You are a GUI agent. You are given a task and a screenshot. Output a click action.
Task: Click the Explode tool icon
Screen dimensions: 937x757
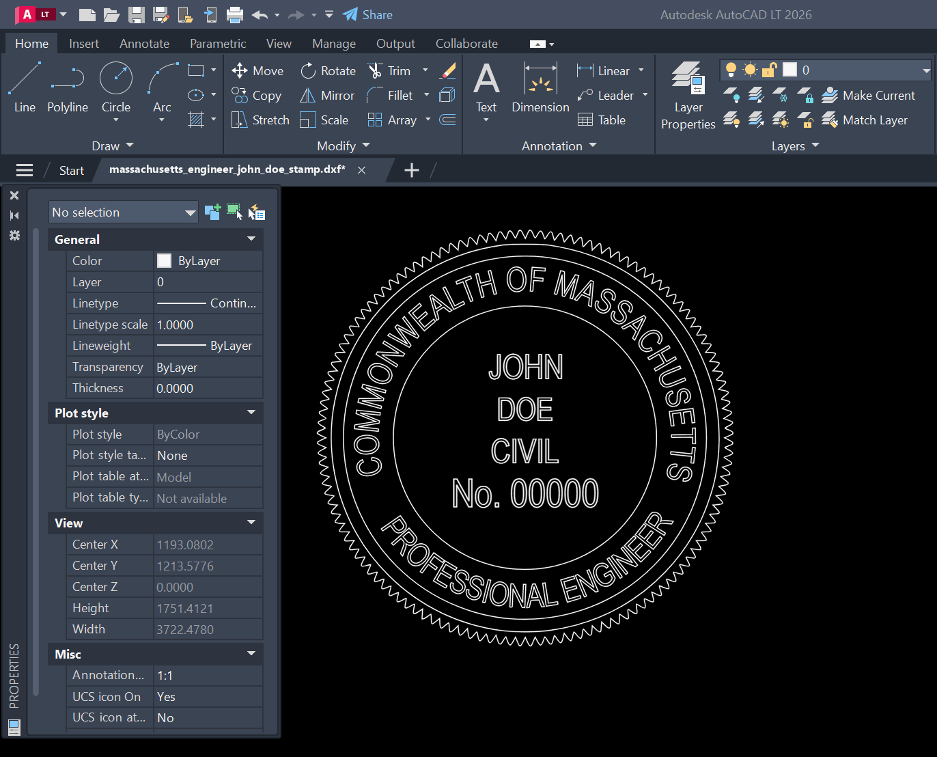[x=447, y=95]
